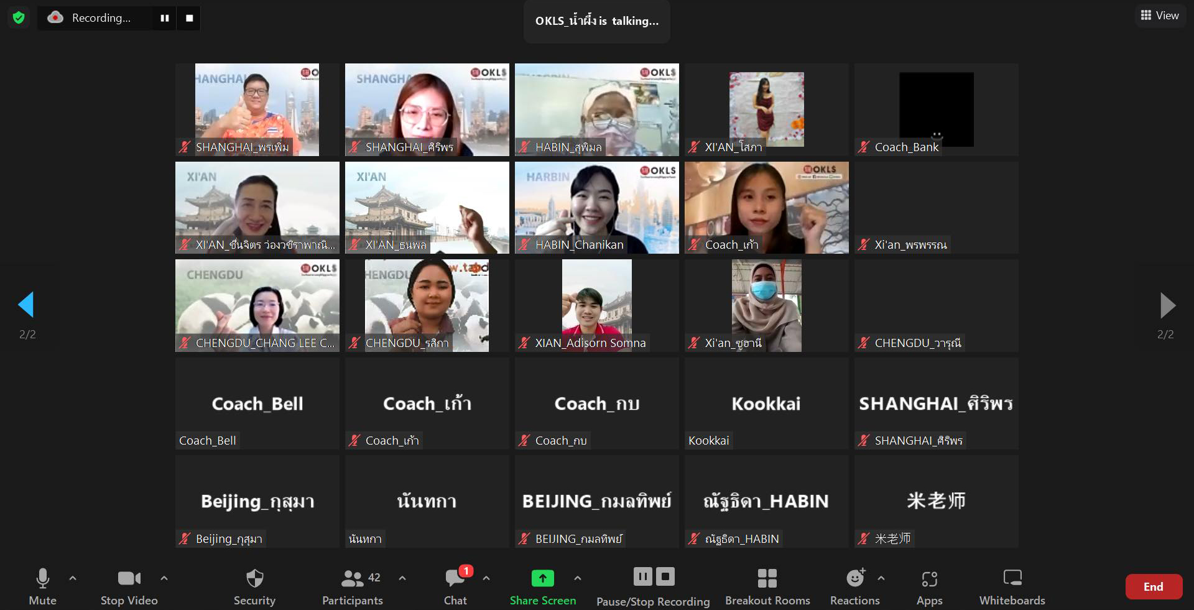Go to previous gallery page with left arrow

(x=26, y=305)
